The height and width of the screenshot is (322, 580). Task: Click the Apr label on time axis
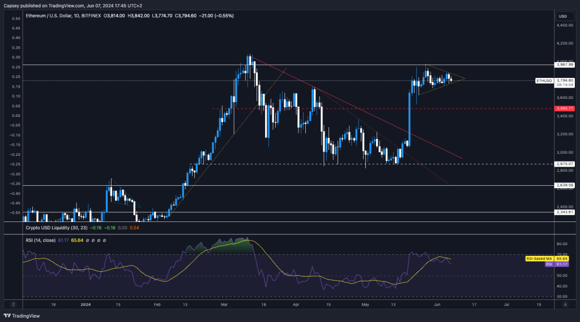pyautogui.click(x=296, y=304)
